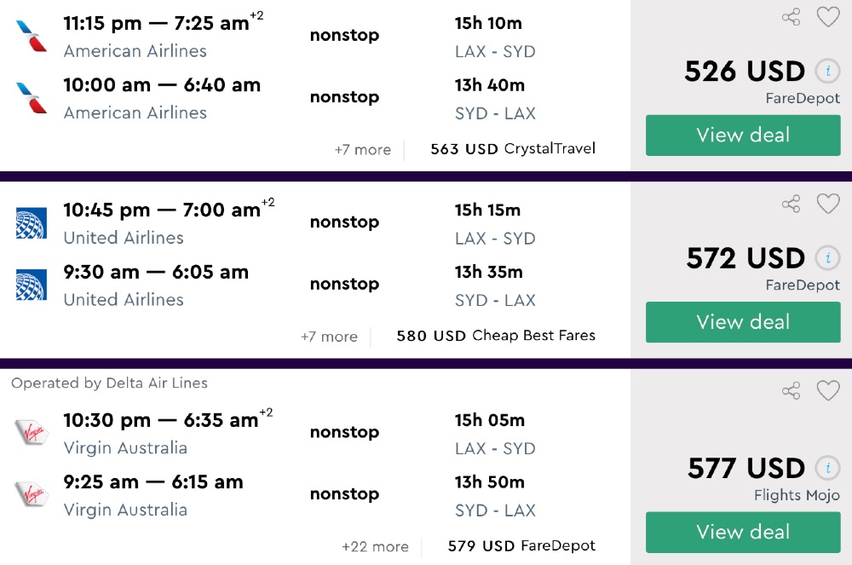The width and height of the screenshot is (852, 565).
Task: View deal for 526 USD FareDepot fare
Action: point(743,135)
